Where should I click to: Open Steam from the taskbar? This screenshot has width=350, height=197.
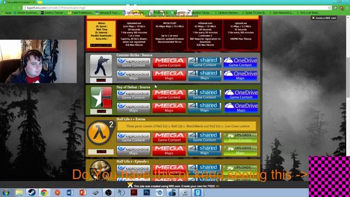[x=32, y=193]
